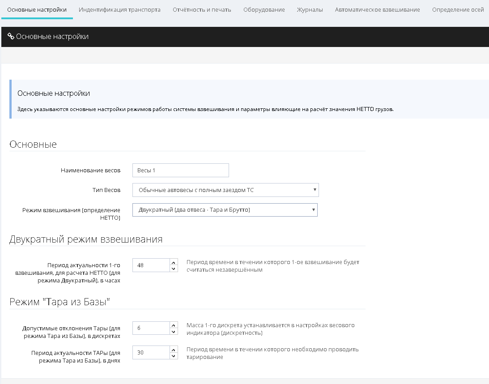Expand the Тип Весов dropdown
This screenshot has height=384, width=489.
pos(225,190)
